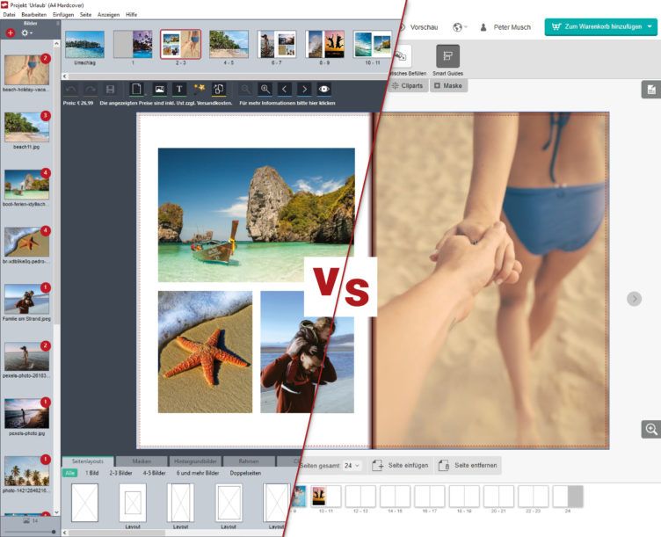Click 'Seite entfernen' button
Viewport: 661px width, 537px height.
click(468, 465)
